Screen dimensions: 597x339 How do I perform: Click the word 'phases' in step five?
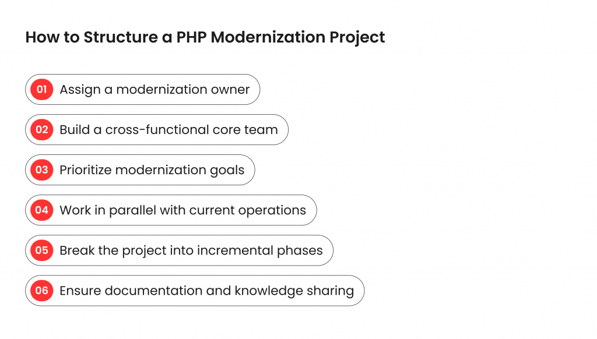click(x=300, y=250)
